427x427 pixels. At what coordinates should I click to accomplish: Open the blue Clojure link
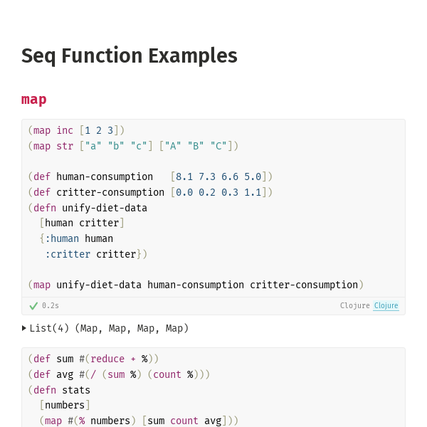pyautogui.click(x=386, y=305)
